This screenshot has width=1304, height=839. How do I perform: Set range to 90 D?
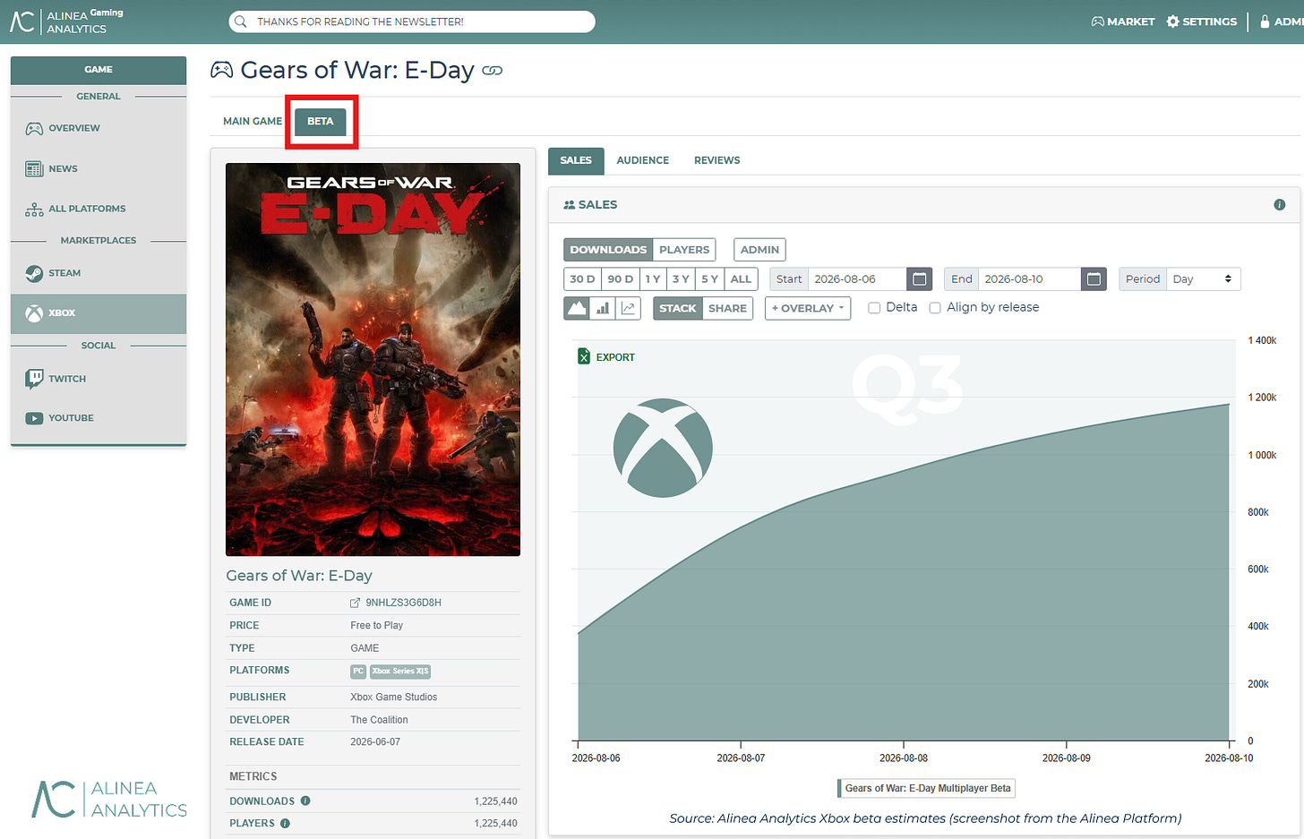[621, 279]
